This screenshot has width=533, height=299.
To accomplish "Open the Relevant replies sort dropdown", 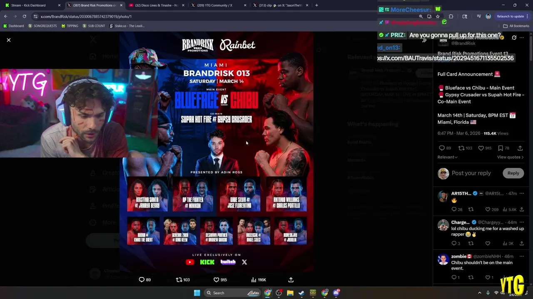I will click(448, 157).
